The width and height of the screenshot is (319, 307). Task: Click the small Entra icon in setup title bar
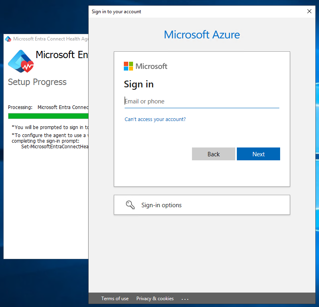tap(8, 39)
